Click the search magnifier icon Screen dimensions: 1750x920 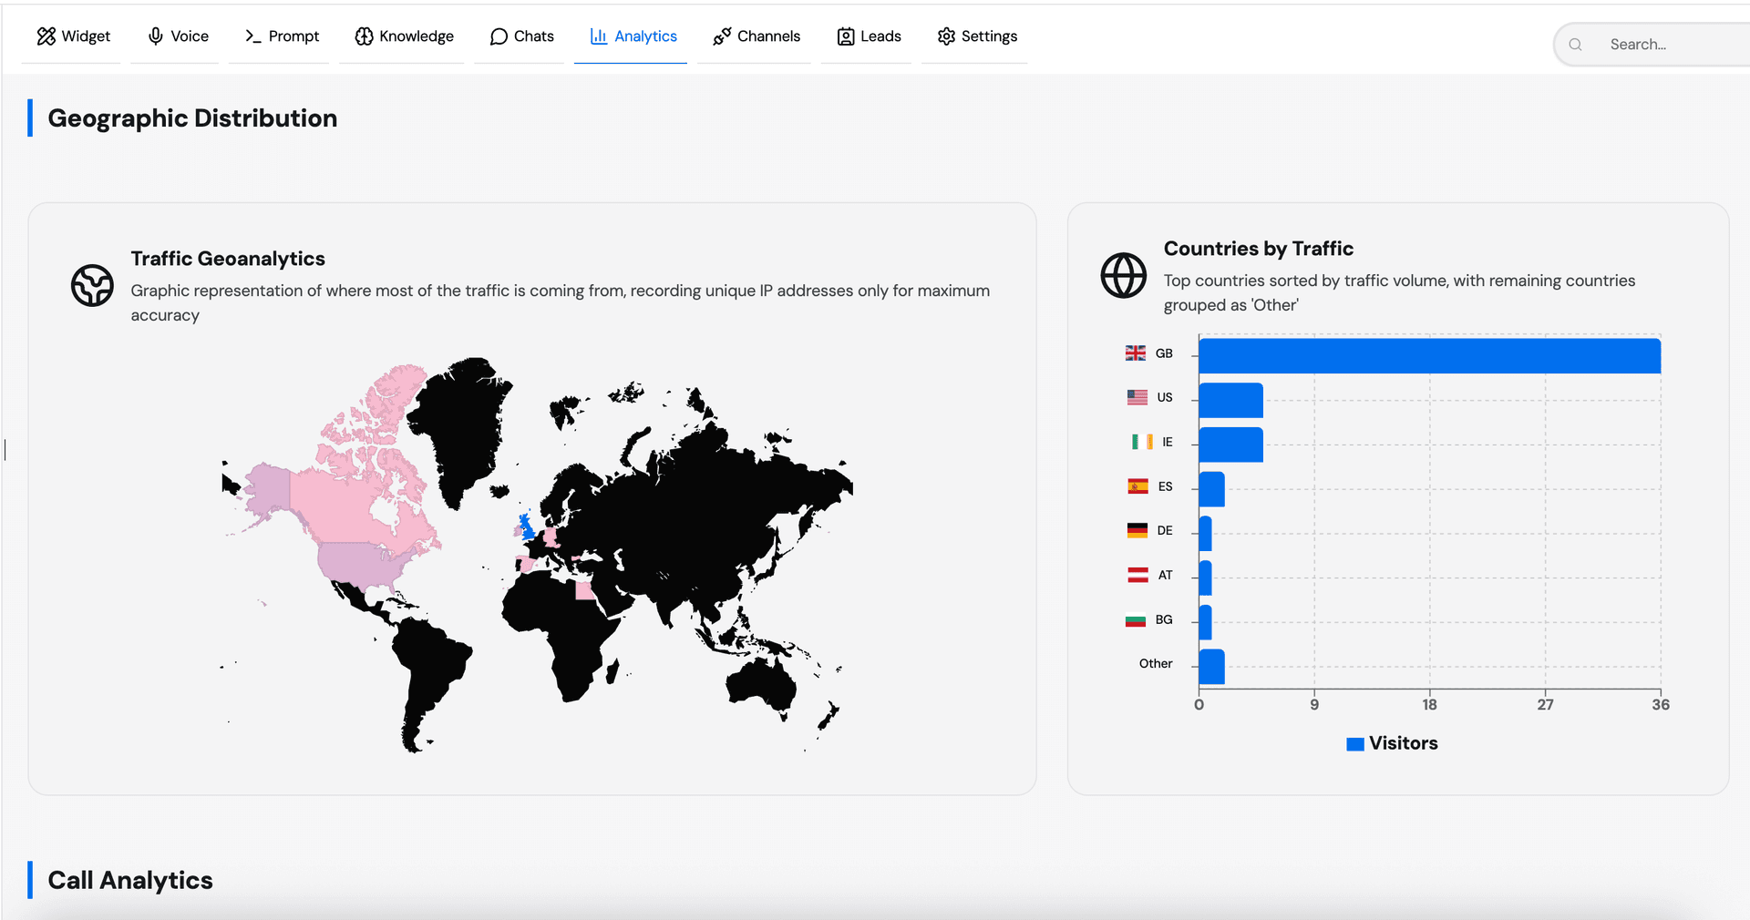point(1575,44)
